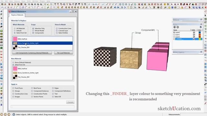Set Layer1 as the active layer
Viewport: 207px width, 116px height.
click(x=174, y=35)
